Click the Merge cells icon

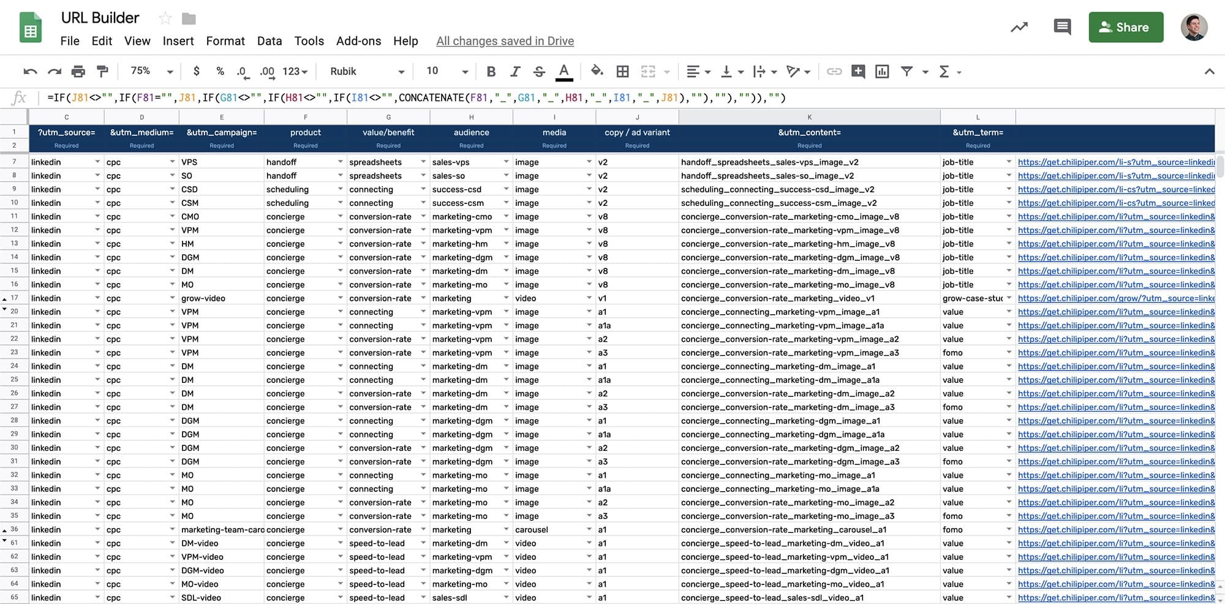click(648, 72)
